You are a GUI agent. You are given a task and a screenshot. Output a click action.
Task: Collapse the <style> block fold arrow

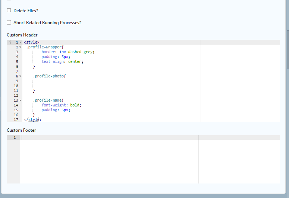pos(21,42)
